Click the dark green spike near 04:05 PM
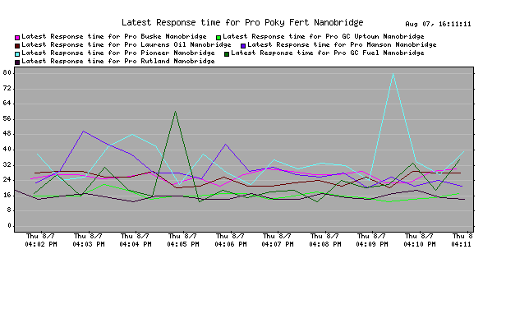 click(175, 112)
